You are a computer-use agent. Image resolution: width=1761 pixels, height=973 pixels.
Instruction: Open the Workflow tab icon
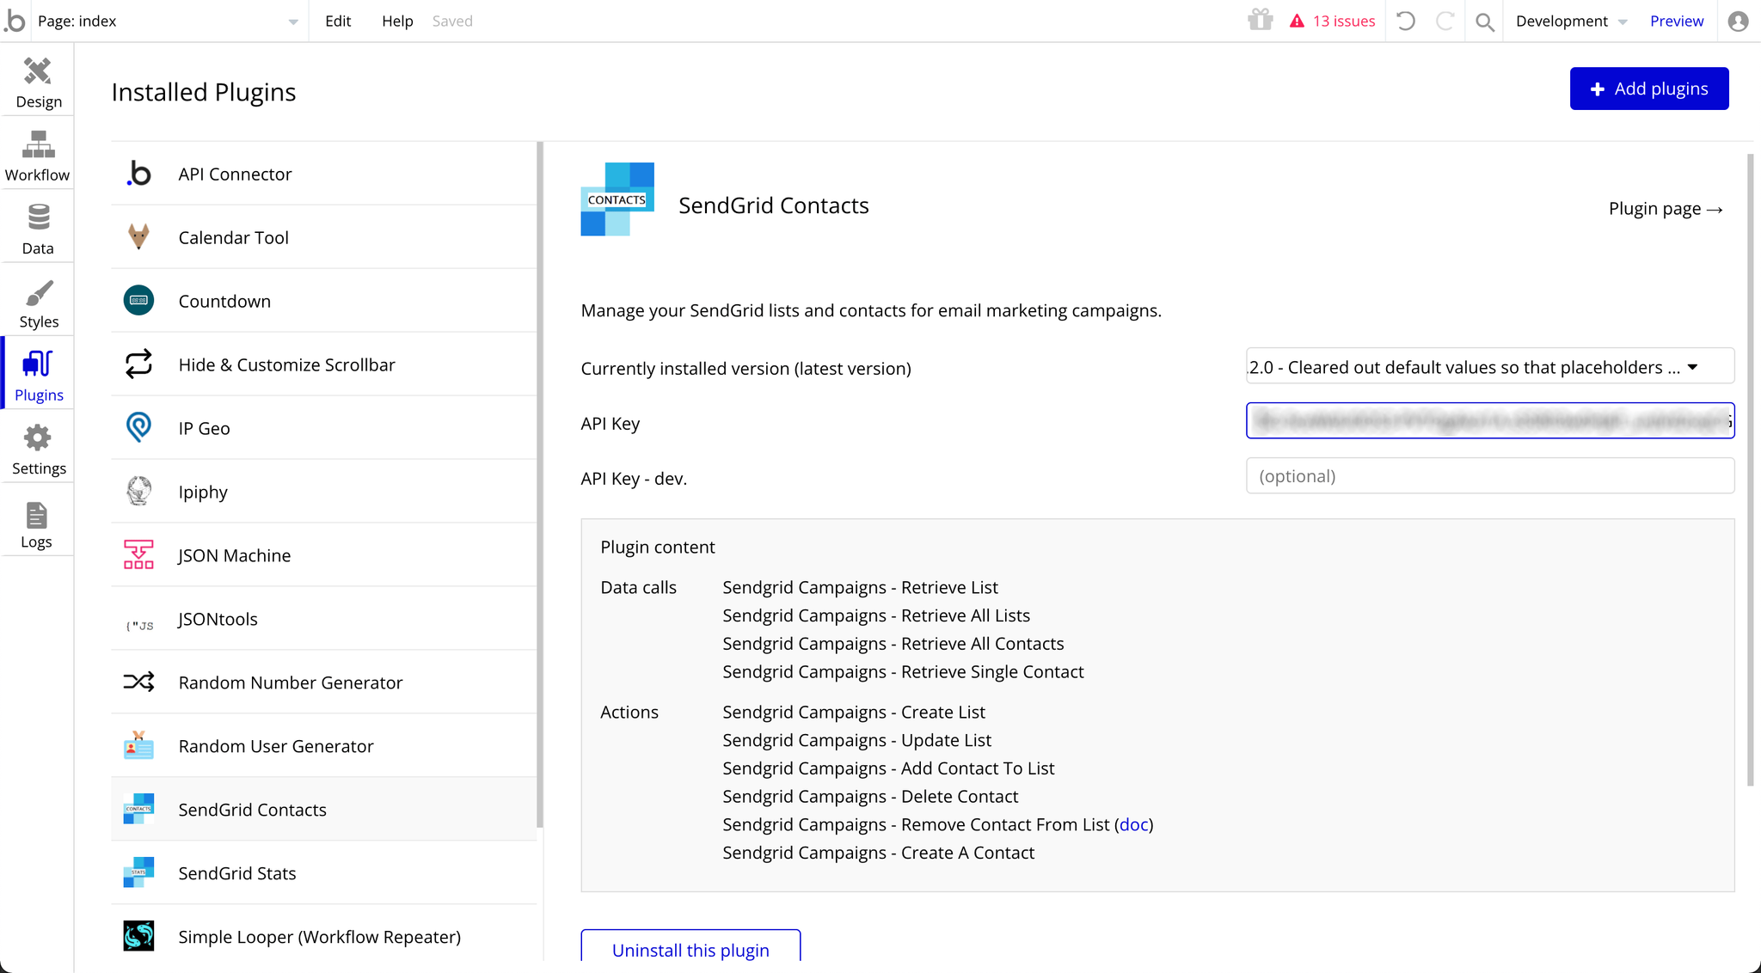coord(37,144)
